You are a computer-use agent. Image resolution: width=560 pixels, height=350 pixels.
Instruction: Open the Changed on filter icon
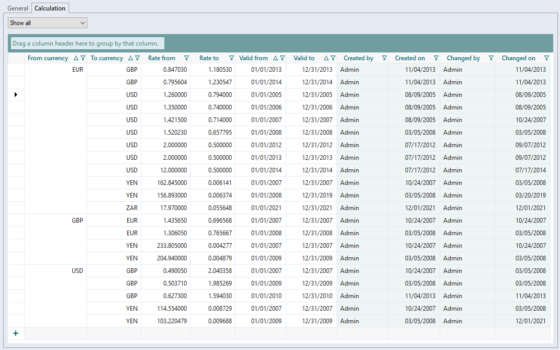(546, 58)
